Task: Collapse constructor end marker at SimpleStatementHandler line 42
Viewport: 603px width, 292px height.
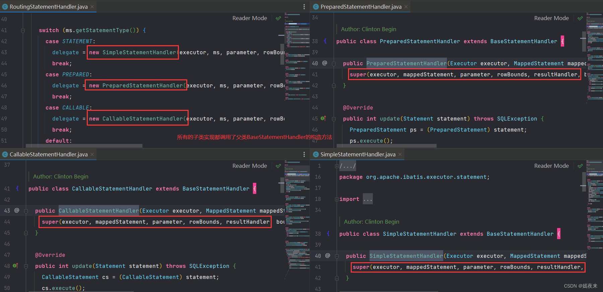Action: (337, 278)
